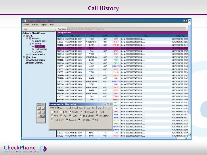Image resolution: width=207 pixels, height=155 pixels.
Task: Uncheck the CONF column checkbox
Action: pos(70,116)
